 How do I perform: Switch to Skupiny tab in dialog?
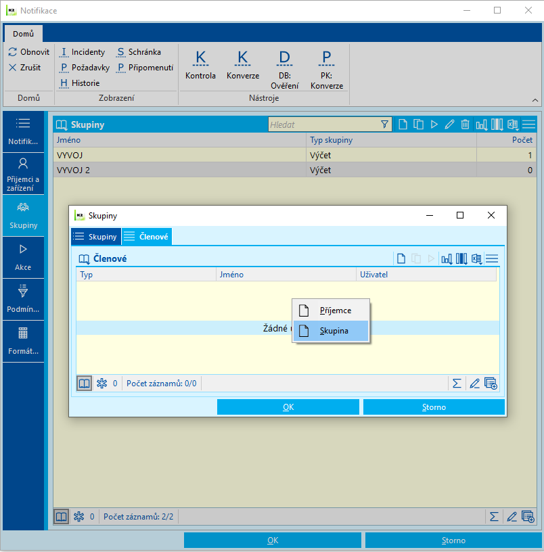(x=96, y=237)
